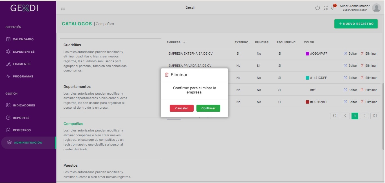Go to previous page arrow
The width and height of the screenshot is (385, 183).
click(x=345, y=116)
